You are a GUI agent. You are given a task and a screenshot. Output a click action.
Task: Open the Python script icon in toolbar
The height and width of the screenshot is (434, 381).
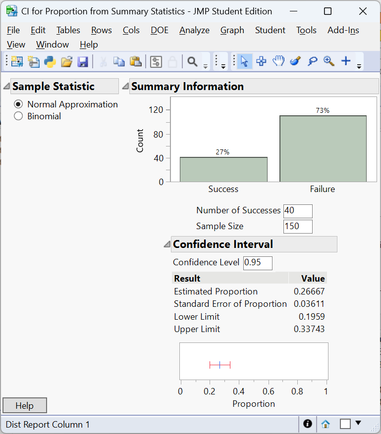pos(50,61)
